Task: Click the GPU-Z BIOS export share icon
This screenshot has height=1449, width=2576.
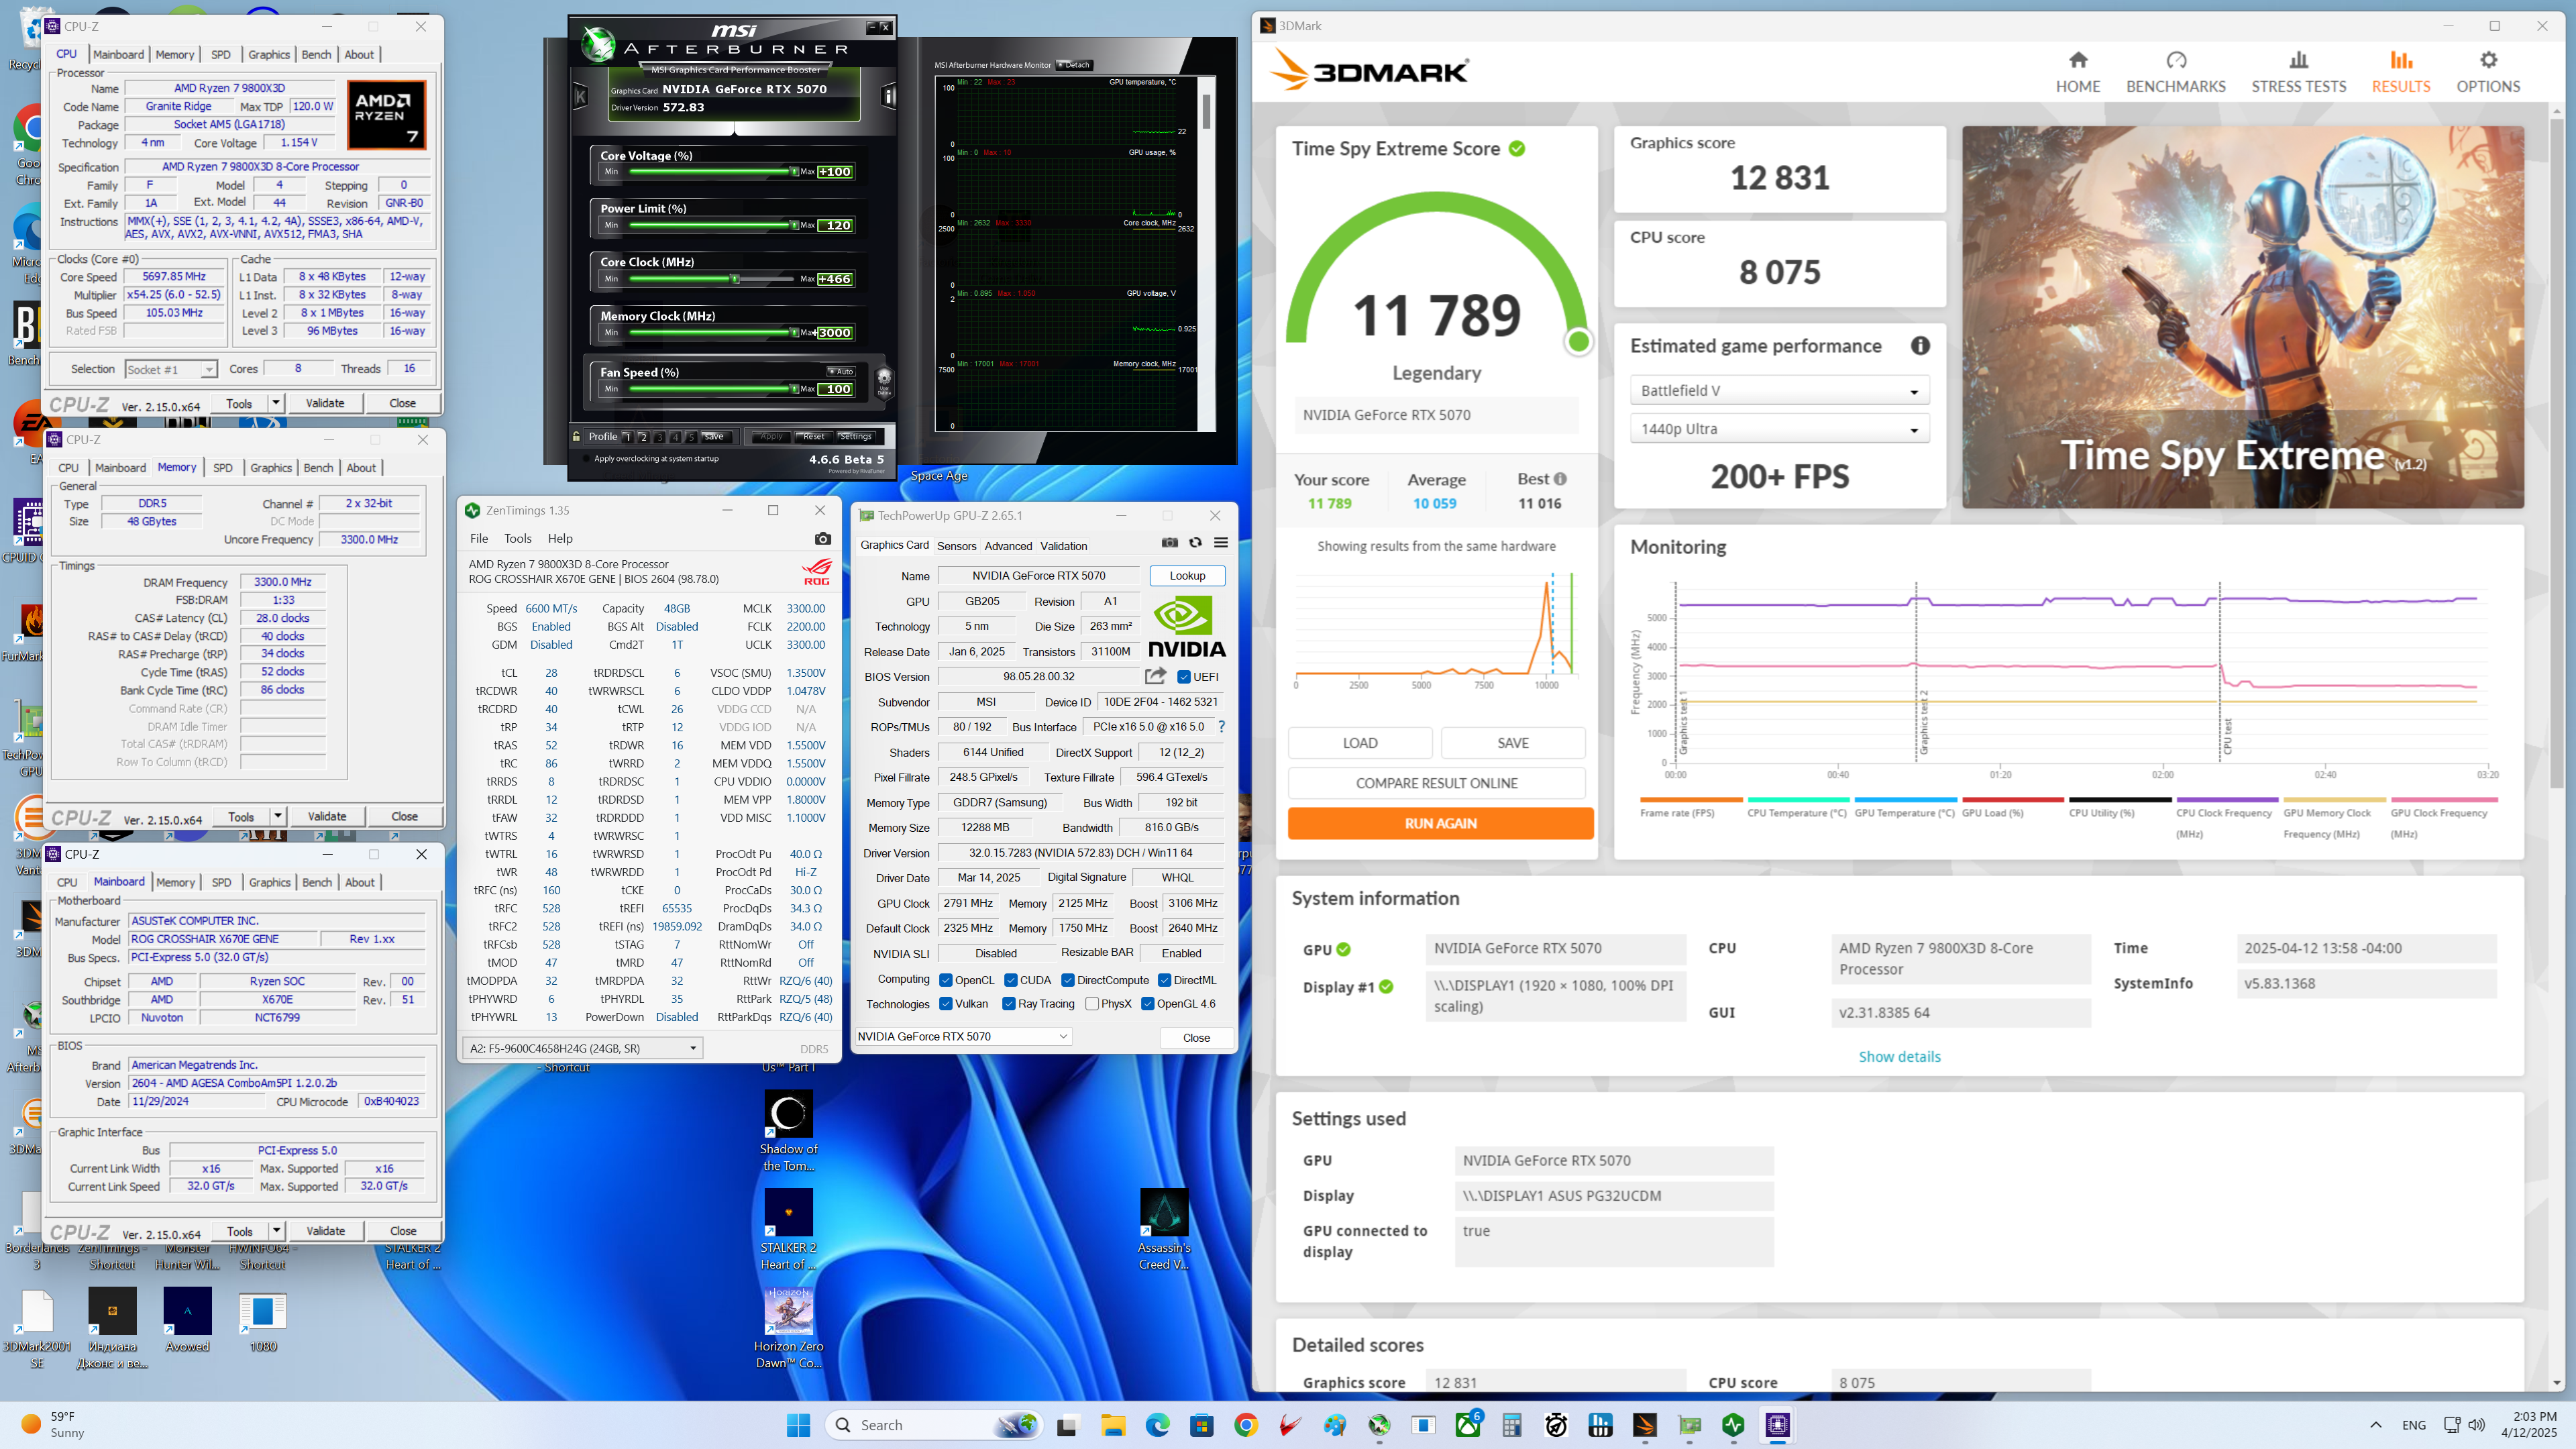Action: tap(1155, 676)
